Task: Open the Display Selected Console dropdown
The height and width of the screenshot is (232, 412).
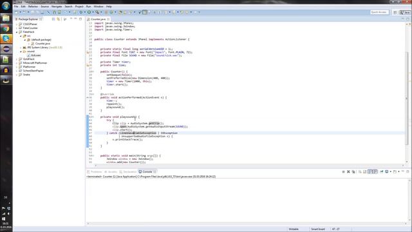Action: point(391,172)
